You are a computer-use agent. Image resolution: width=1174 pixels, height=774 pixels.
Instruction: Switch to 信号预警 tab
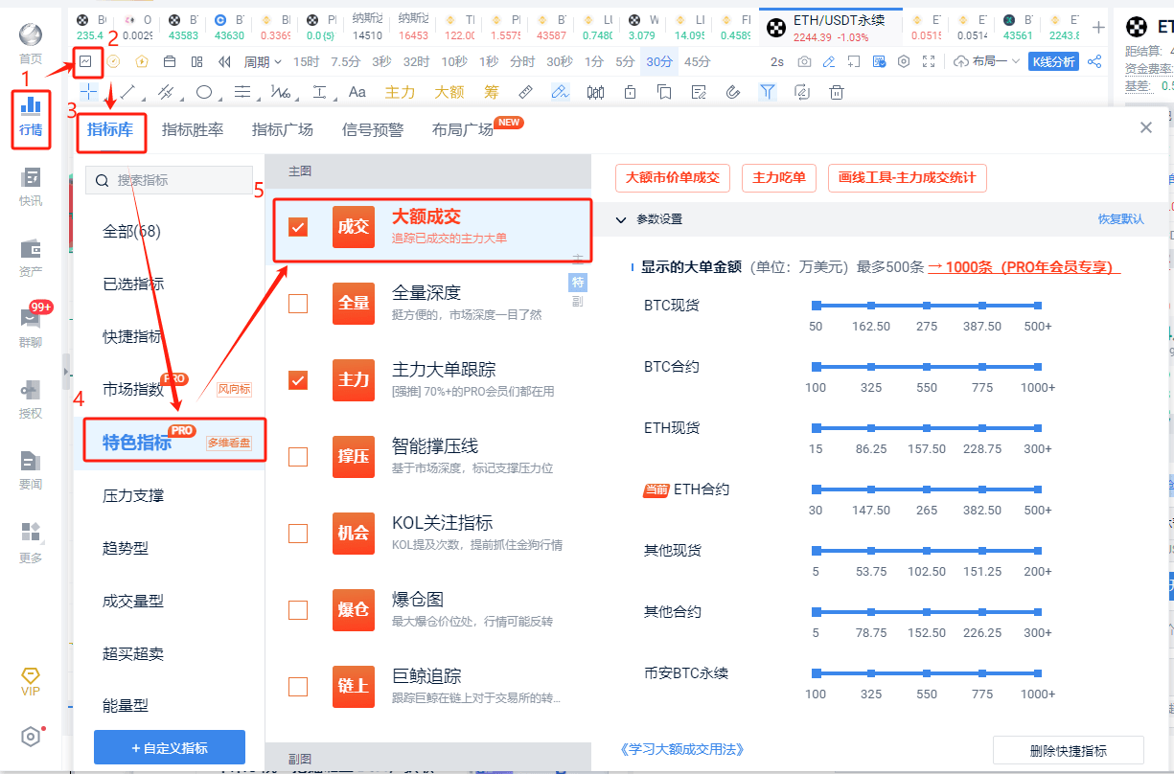click(x=373, y=129)
